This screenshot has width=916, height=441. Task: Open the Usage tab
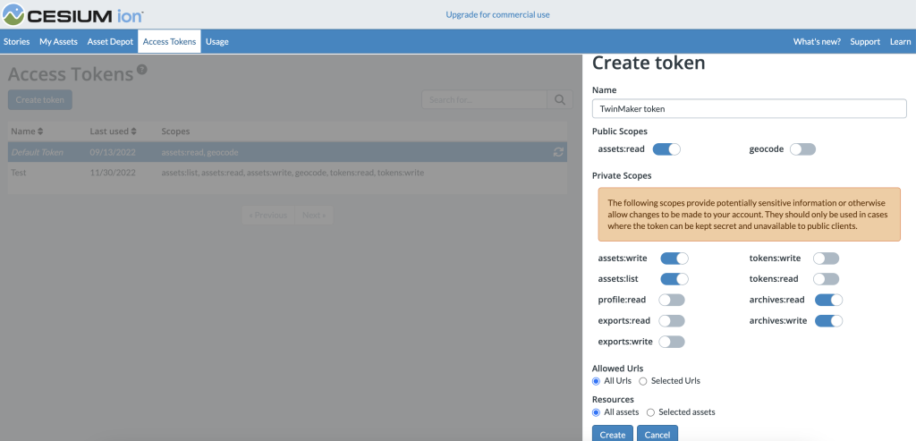pos(216,41)
